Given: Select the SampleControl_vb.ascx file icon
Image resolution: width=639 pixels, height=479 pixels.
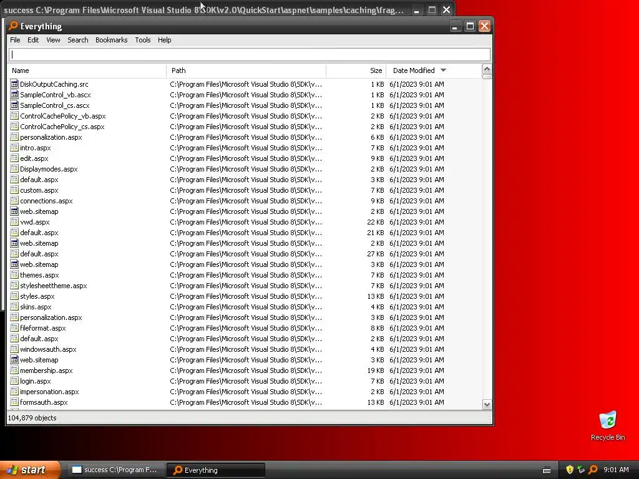Looking at the screenshot, I should click(x=14, y=95).
